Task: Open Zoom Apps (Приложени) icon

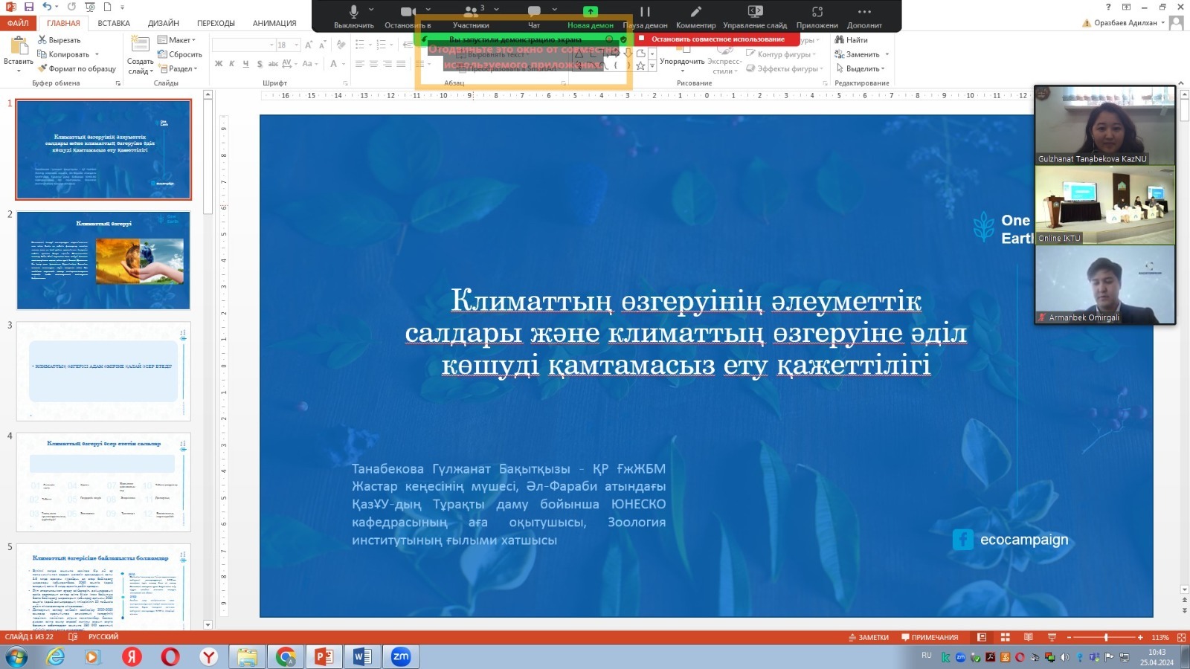Action: coord(817,16)
